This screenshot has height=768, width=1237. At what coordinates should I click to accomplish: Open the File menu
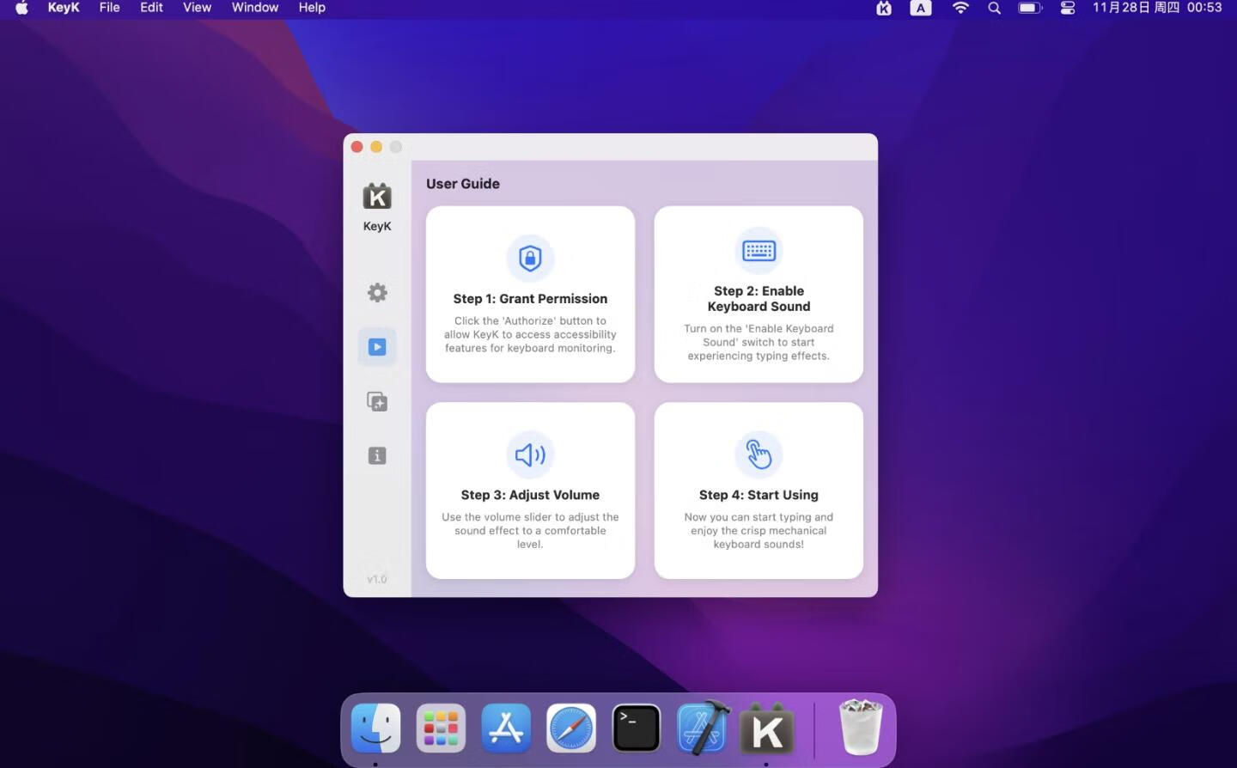(x=109, y=8)
